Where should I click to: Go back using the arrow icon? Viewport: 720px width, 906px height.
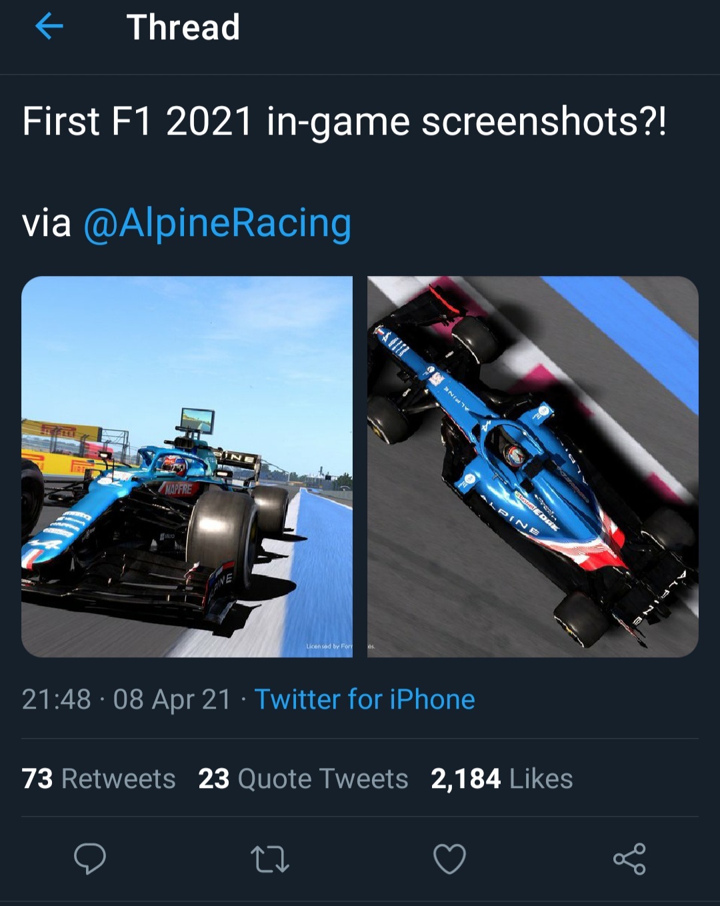click(x=49, y=27)
